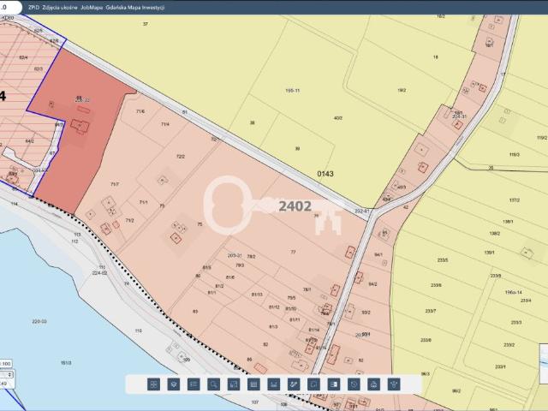This screenshot has height=411, width=548.
Task: Open the history clock icon in toolbar
Action: (x=354, y=384)
